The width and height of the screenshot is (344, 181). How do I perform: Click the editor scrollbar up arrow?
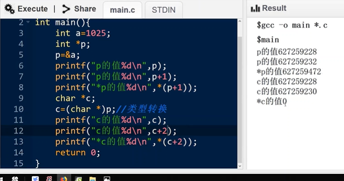pos(240,21)
